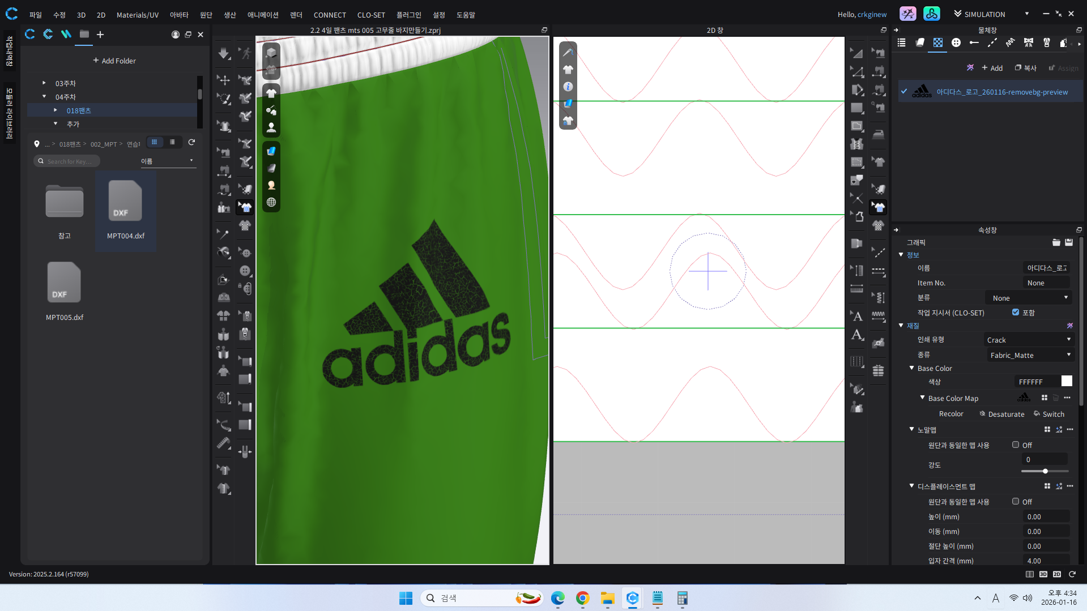Enable 원단과 동일한 맵 사용 under 노말맵

1016,445
